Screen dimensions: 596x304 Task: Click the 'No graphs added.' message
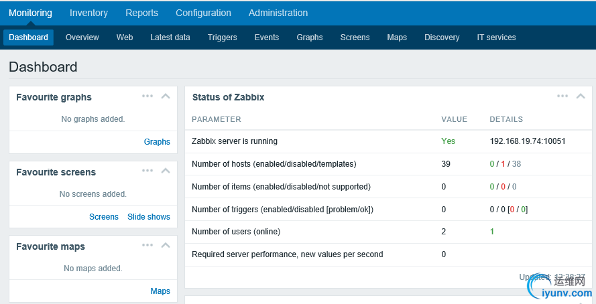coord(93,119)
